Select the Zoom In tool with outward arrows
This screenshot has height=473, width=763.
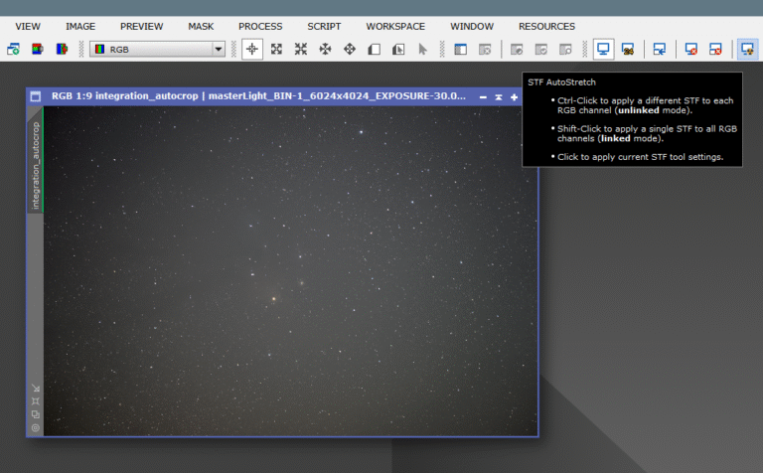tap(276, 49)
